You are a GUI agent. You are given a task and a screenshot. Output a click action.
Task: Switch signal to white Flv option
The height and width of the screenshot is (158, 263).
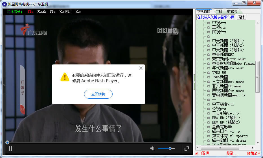click(x=52, y=12)
